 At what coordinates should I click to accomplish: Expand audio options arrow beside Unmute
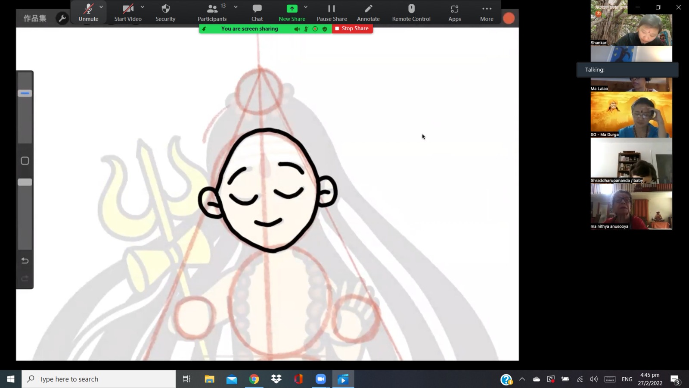101,7
